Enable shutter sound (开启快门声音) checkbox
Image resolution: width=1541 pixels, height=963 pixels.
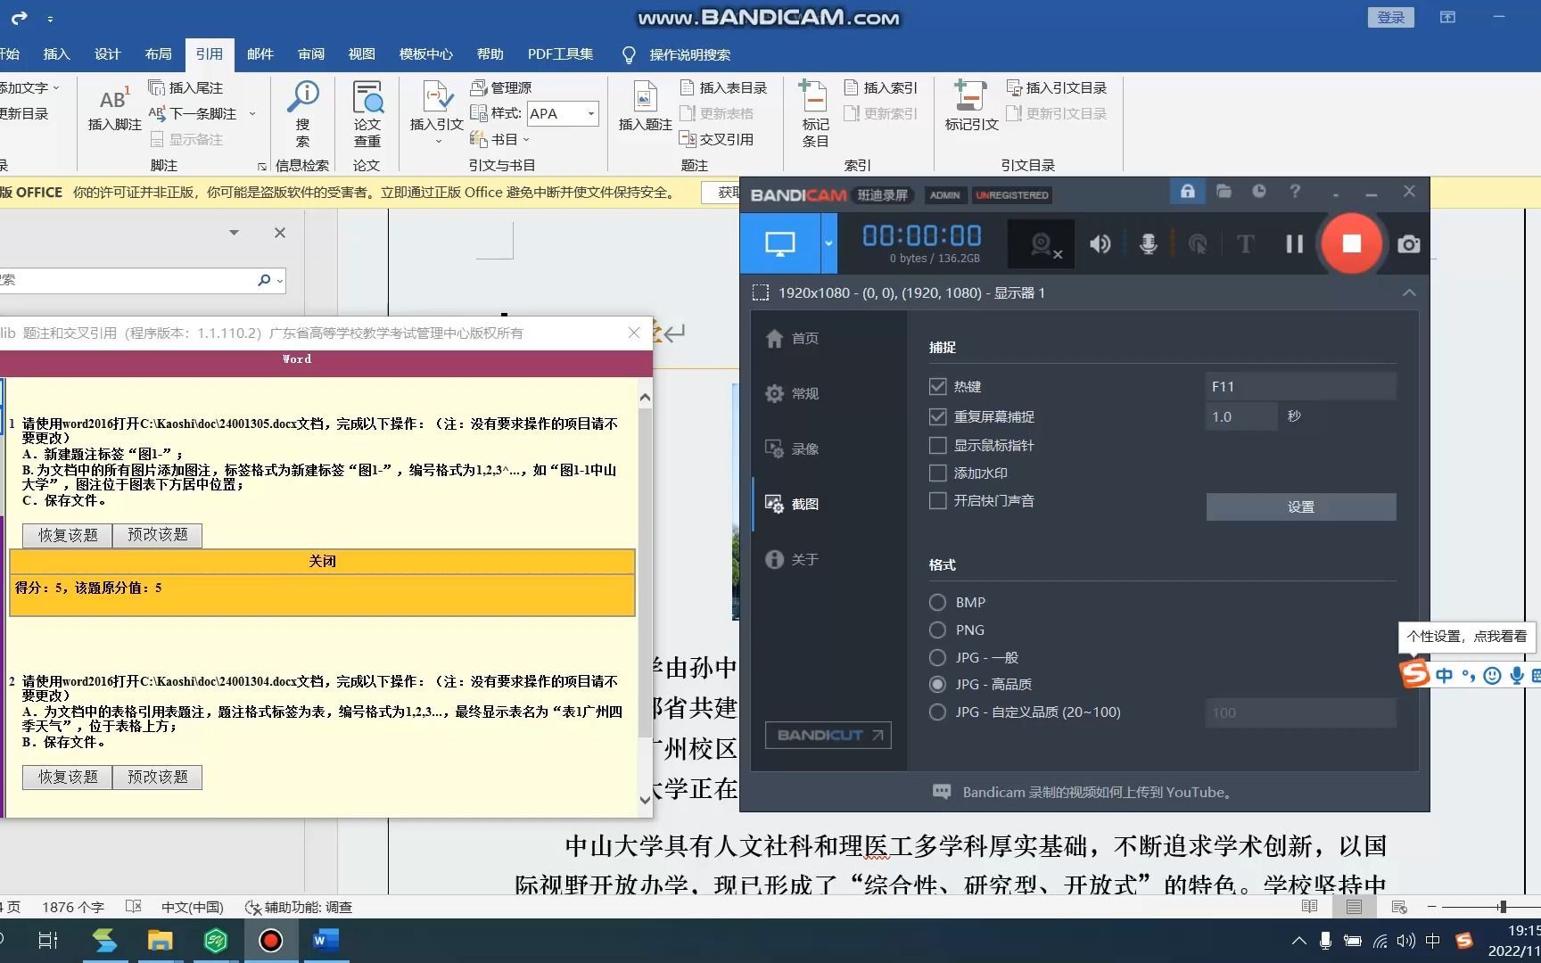point(937,500)
